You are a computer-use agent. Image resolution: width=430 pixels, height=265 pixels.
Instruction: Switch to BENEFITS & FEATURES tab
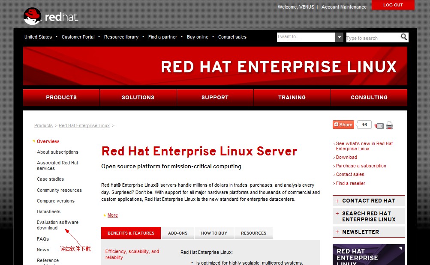[131, 233]
